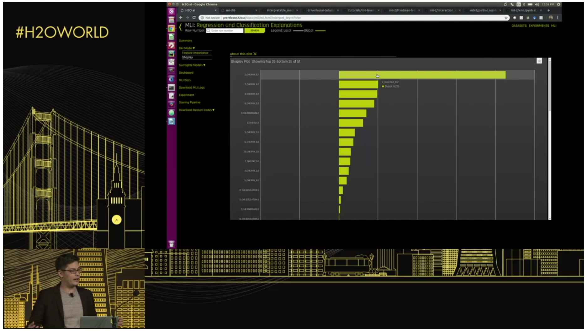Open the Files manager launcher icon

[x=171, y=20]
